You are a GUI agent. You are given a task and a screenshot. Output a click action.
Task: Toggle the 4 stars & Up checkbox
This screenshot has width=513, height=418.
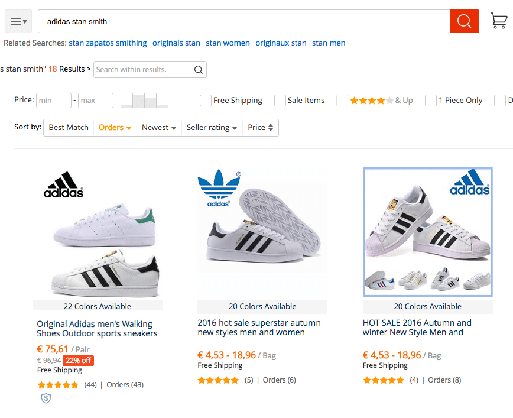click(x=342, y=101)
